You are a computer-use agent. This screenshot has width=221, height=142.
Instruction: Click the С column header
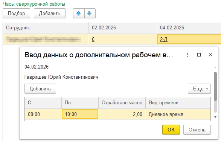coord(43,103)
